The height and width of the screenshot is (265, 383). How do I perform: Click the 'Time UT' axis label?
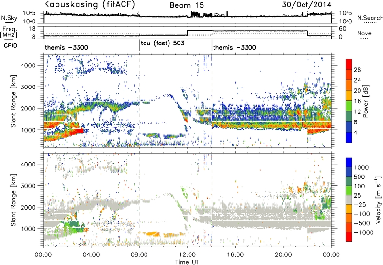187,262
